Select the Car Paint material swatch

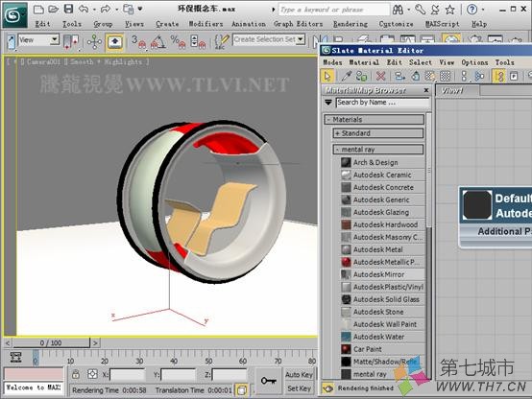coord(346,349)
